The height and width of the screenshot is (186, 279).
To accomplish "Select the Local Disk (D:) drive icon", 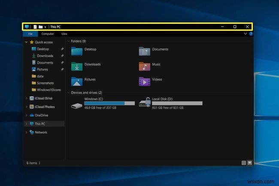I will [145, 102].
